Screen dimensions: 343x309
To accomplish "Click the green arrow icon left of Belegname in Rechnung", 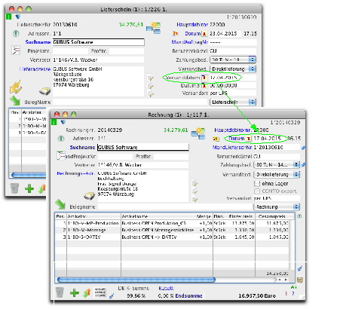I will coord(60,204).
